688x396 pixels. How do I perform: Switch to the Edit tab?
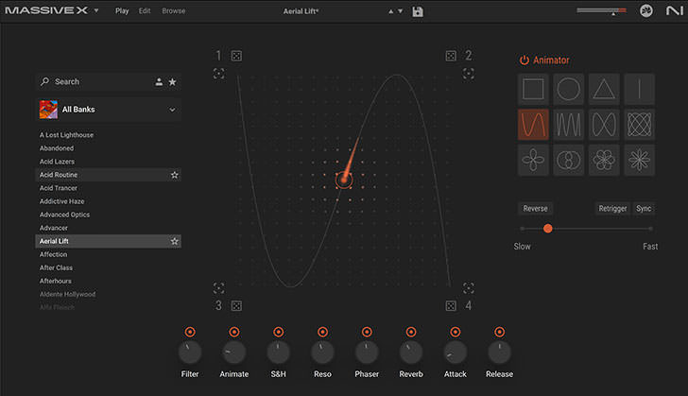coord(145,11)
